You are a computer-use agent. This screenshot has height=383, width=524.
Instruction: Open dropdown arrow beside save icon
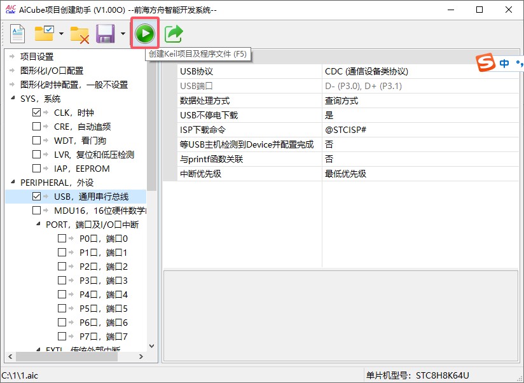click(123, 34)
